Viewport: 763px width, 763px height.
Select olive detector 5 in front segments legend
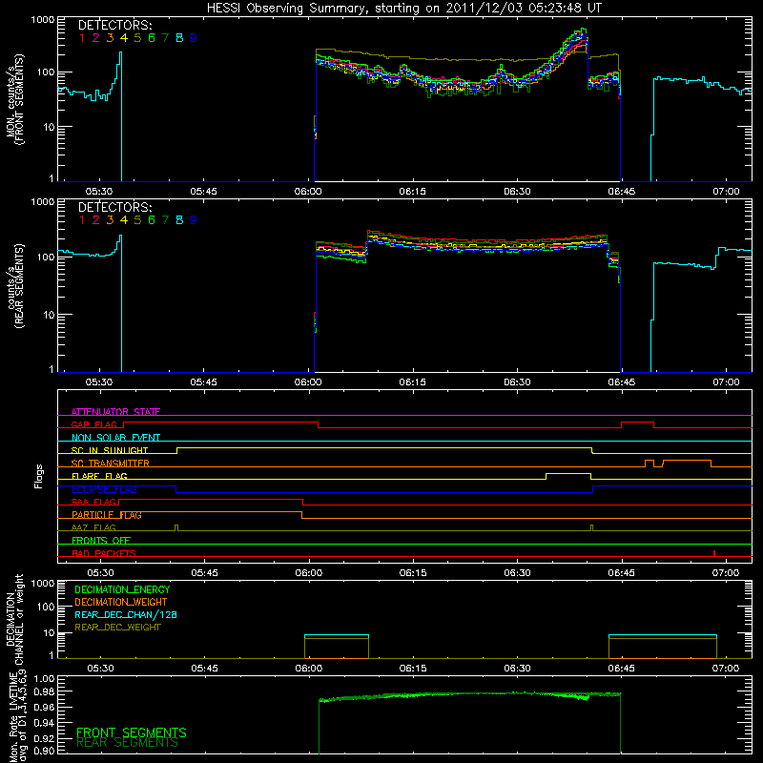click(x=137, y=38)
